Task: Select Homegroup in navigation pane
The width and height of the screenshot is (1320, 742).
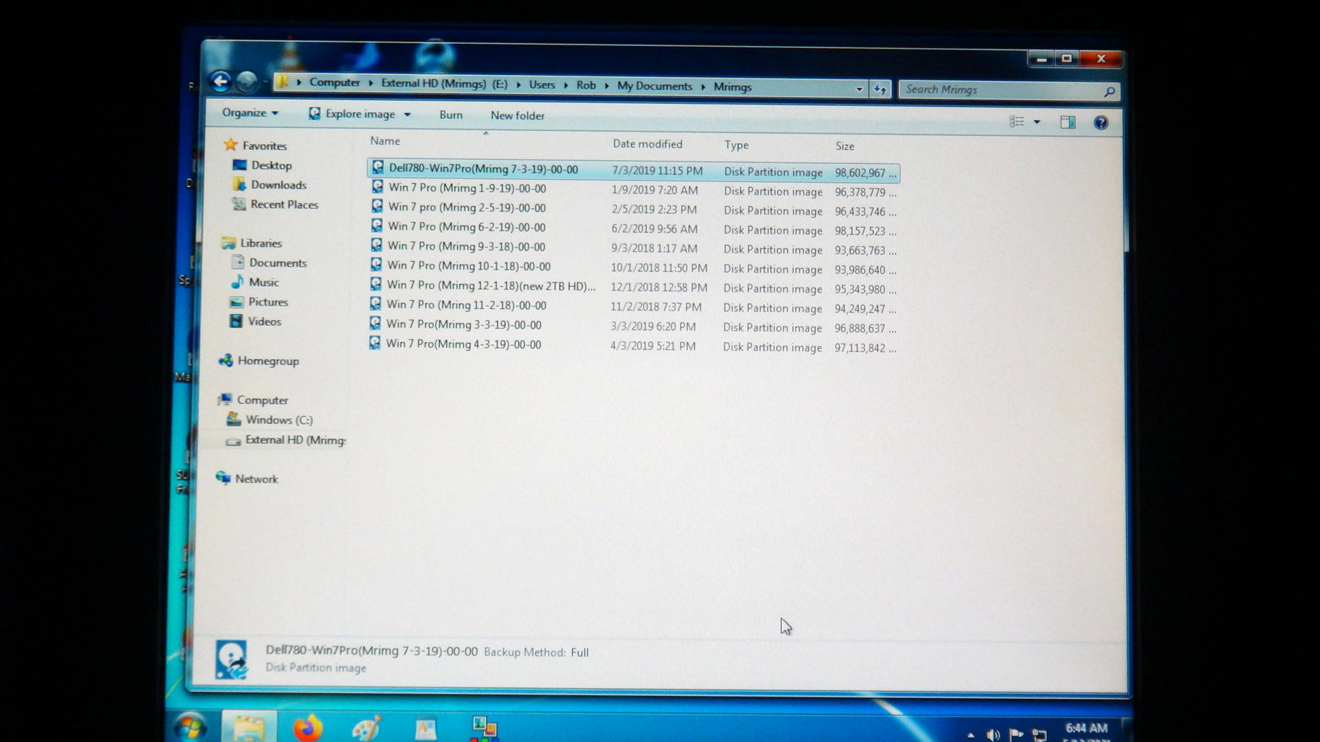Action: (x=268, y=361)
